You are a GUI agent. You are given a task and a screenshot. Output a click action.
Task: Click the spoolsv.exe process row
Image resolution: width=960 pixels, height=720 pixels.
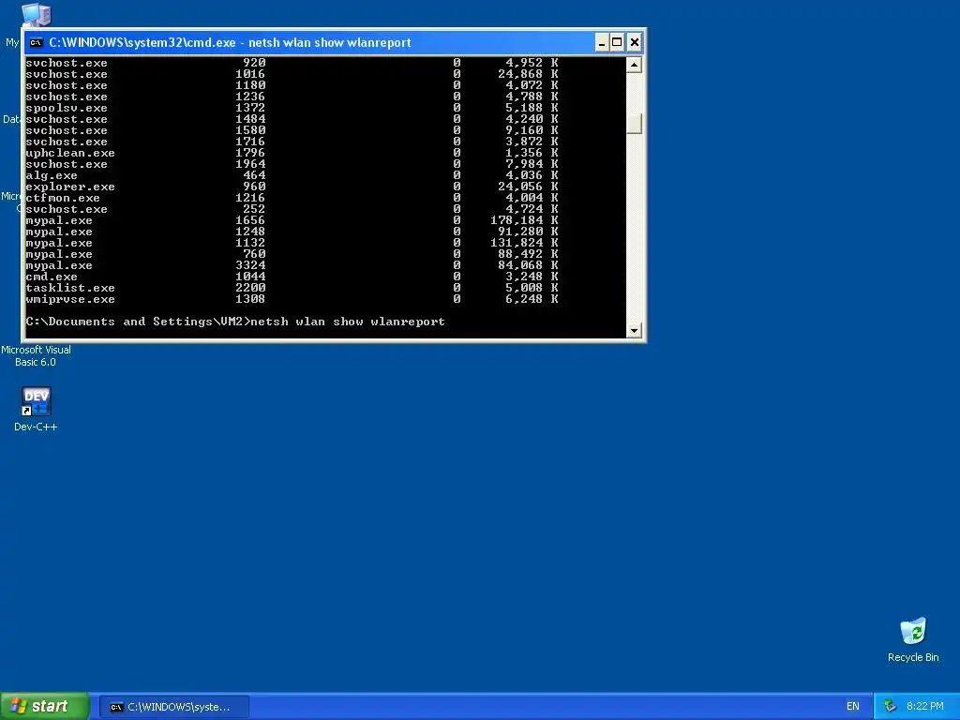coord(292,108)
